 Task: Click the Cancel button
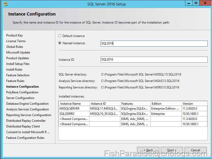pos(195,150)
